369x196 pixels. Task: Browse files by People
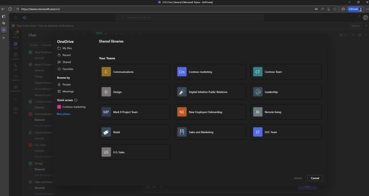point(64,84)
